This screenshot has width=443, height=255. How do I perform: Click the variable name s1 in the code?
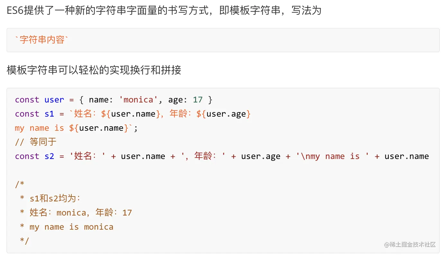tap(49, 114)
